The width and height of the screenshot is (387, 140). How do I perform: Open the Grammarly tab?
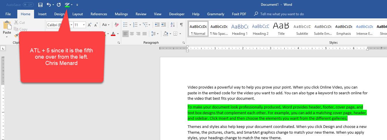(x=216, y=14)
